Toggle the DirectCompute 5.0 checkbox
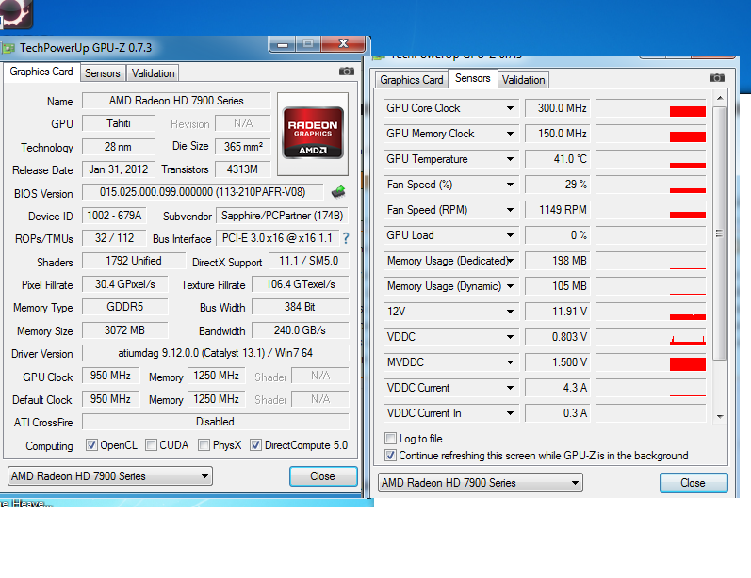This screenshot has height=578, width=751. [256, 445]
